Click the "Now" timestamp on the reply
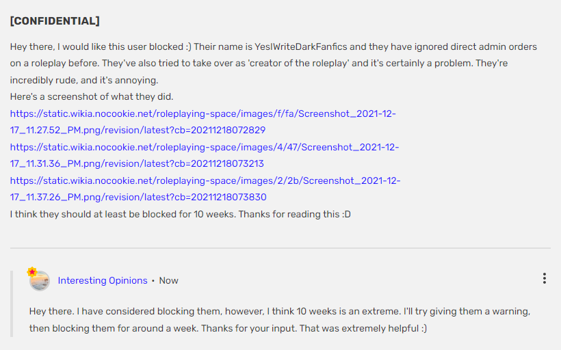The width and height of the screenshot is (561, 350). 169,280
